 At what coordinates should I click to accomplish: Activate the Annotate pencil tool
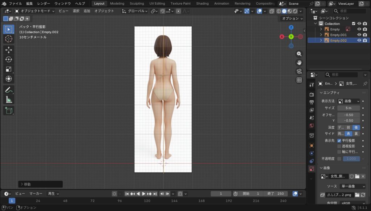click(9, 90)
